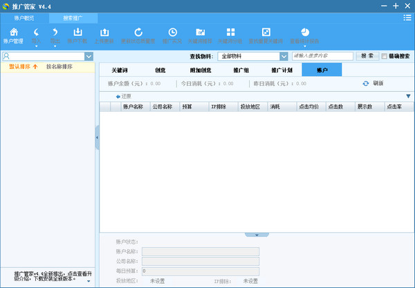Switch to the 推广计划 tab
415x288 pixels.
(x=282, y=70)
